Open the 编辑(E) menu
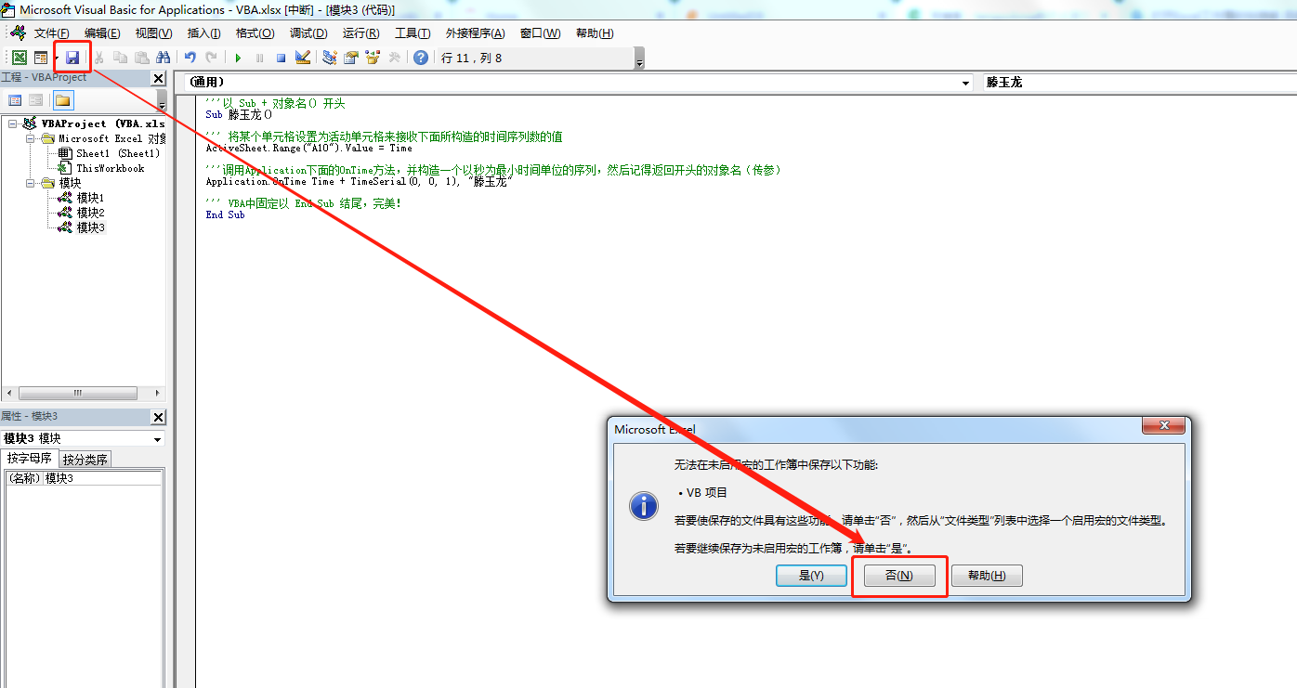Screen dimensions: 1297x688 [102, 33]
